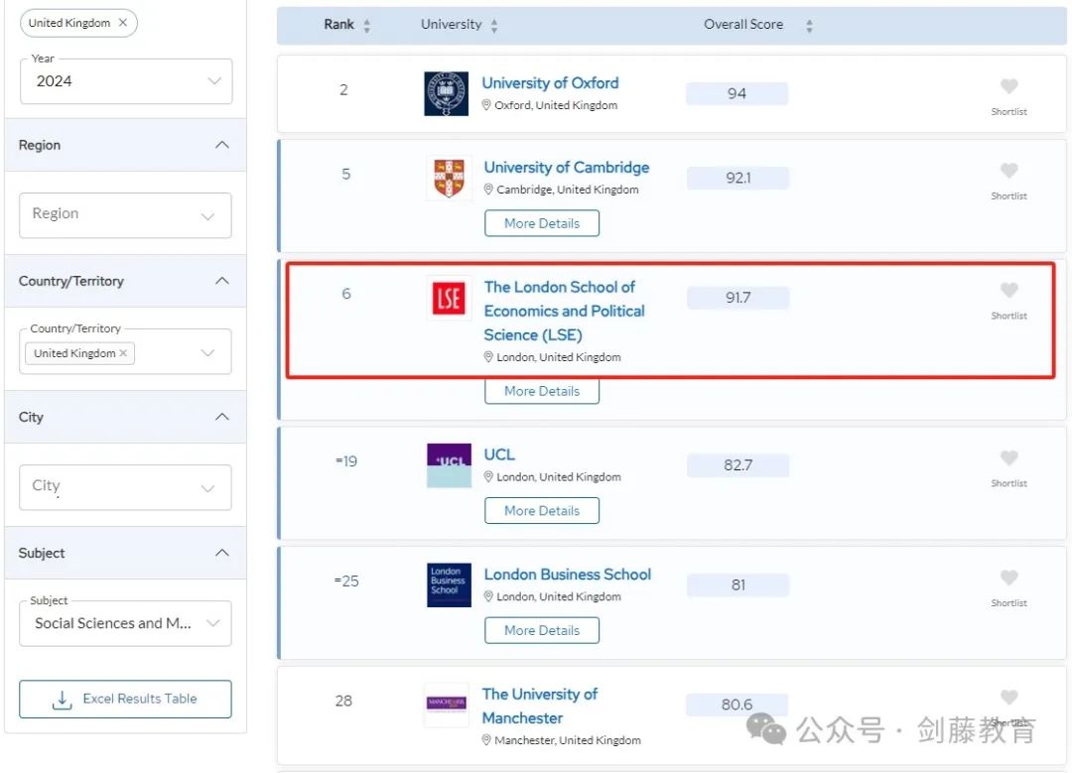Click More Details for LSE

tap(542, 391)
